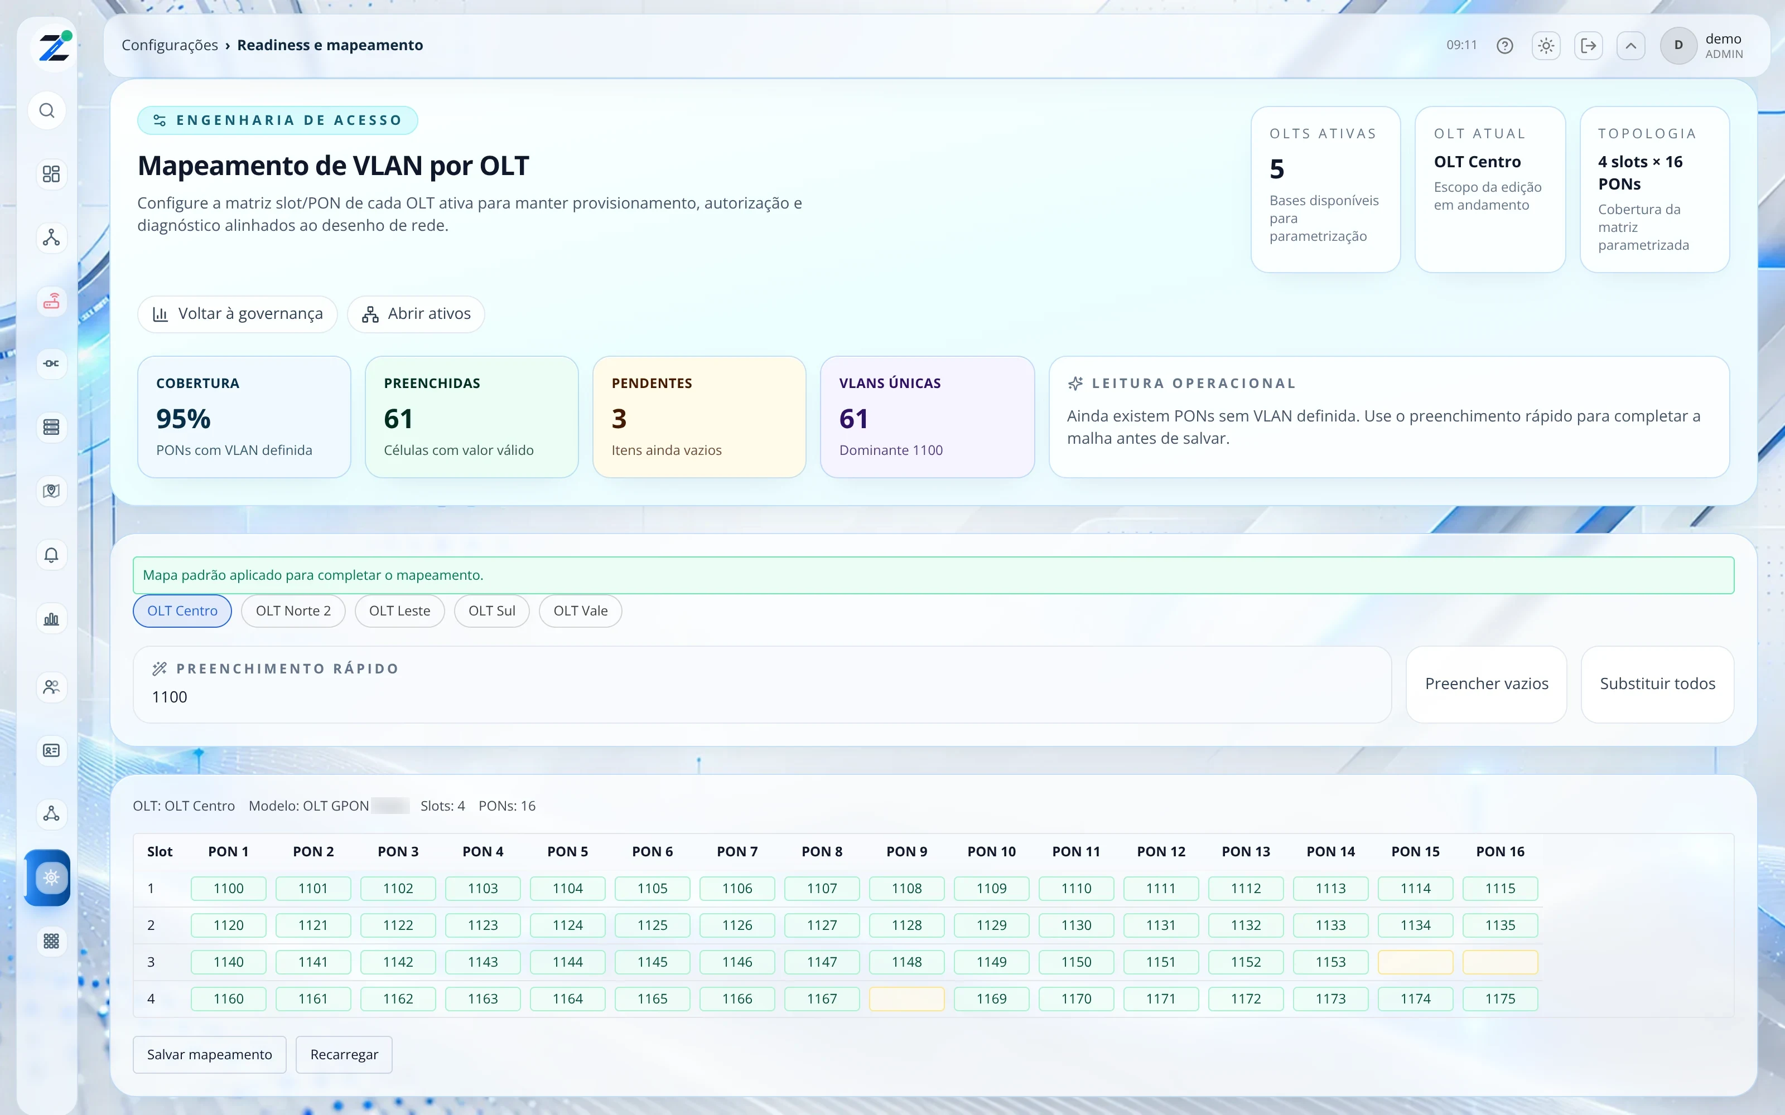
Task: Open the sidebar search icon
Action: pos(47,110)
